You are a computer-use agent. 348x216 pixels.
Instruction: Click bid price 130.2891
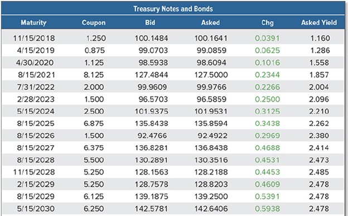click(x=151, y=160)
